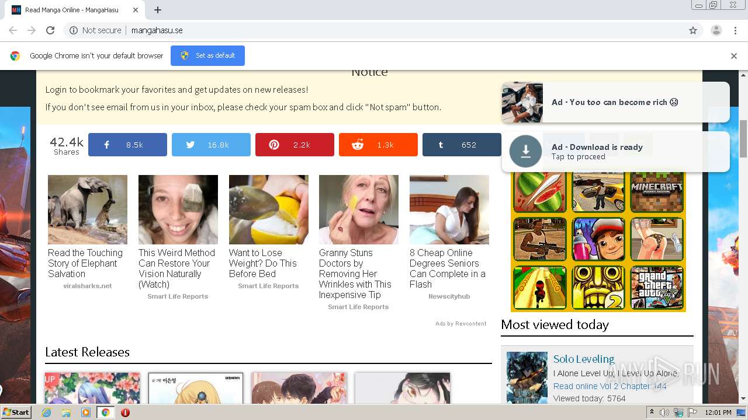
Task: Share on Reddit with 1.3k button
Action: coord(378,145)
